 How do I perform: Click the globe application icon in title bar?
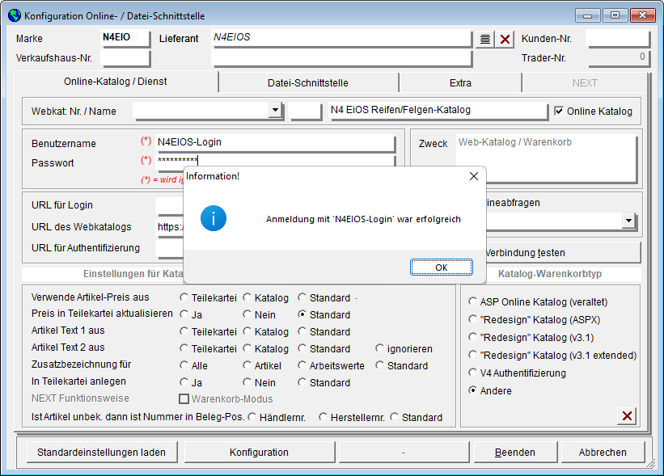[x=15, y=15]
